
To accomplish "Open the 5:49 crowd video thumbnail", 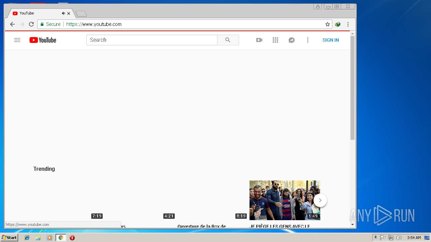I will click(x=285, y=200).
